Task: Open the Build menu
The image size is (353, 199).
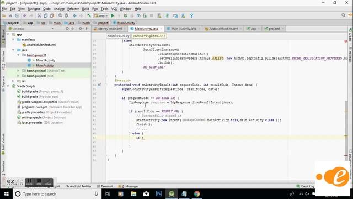Action: 85,9
